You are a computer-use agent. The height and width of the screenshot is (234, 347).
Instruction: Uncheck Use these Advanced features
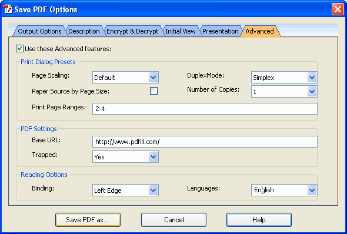tap(19, 49)
